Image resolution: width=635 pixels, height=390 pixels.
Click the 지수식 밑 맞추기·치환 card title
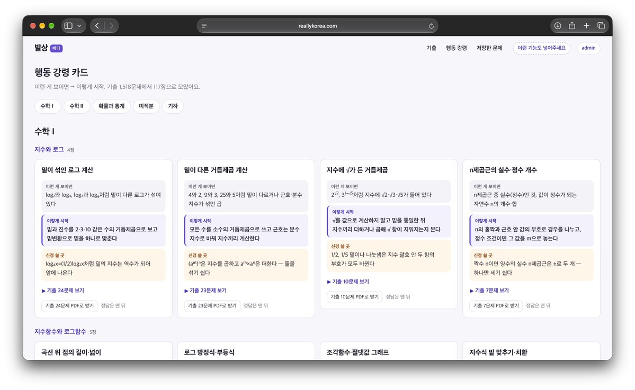pos(498,352)
